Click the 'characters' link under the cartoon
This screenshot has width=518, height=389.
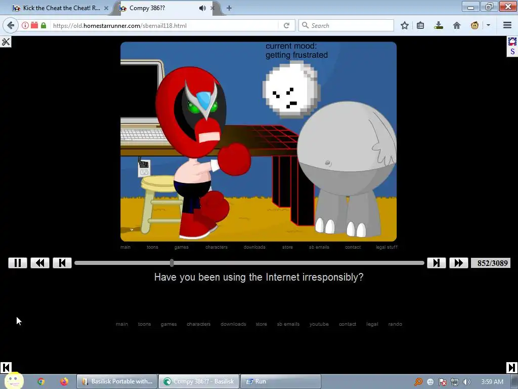pyautogui.click(x=217, y=247)
